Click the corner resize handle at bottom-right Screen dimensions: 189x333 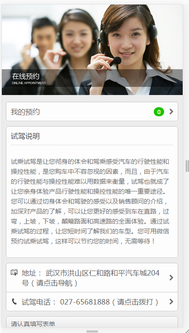click(186, 330)
